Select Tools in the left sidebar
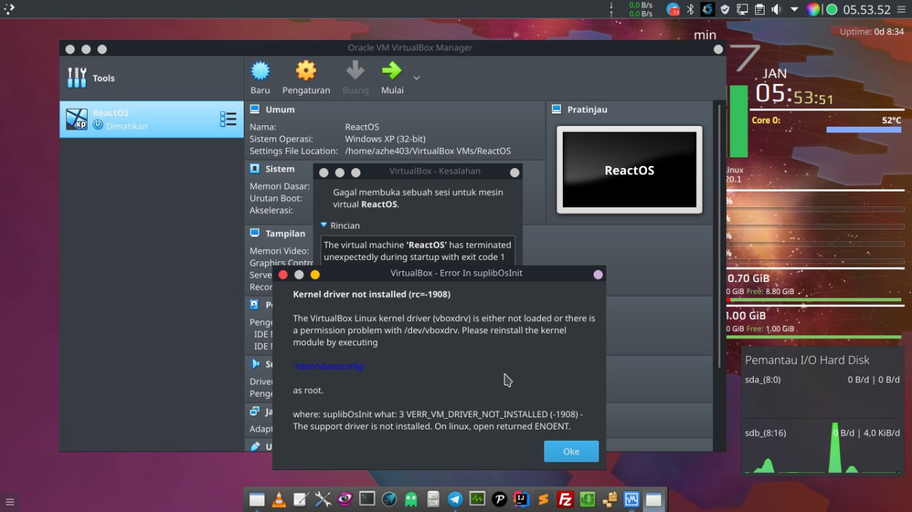912x512 pixels. pyautogui.click(x=103, y=78)
